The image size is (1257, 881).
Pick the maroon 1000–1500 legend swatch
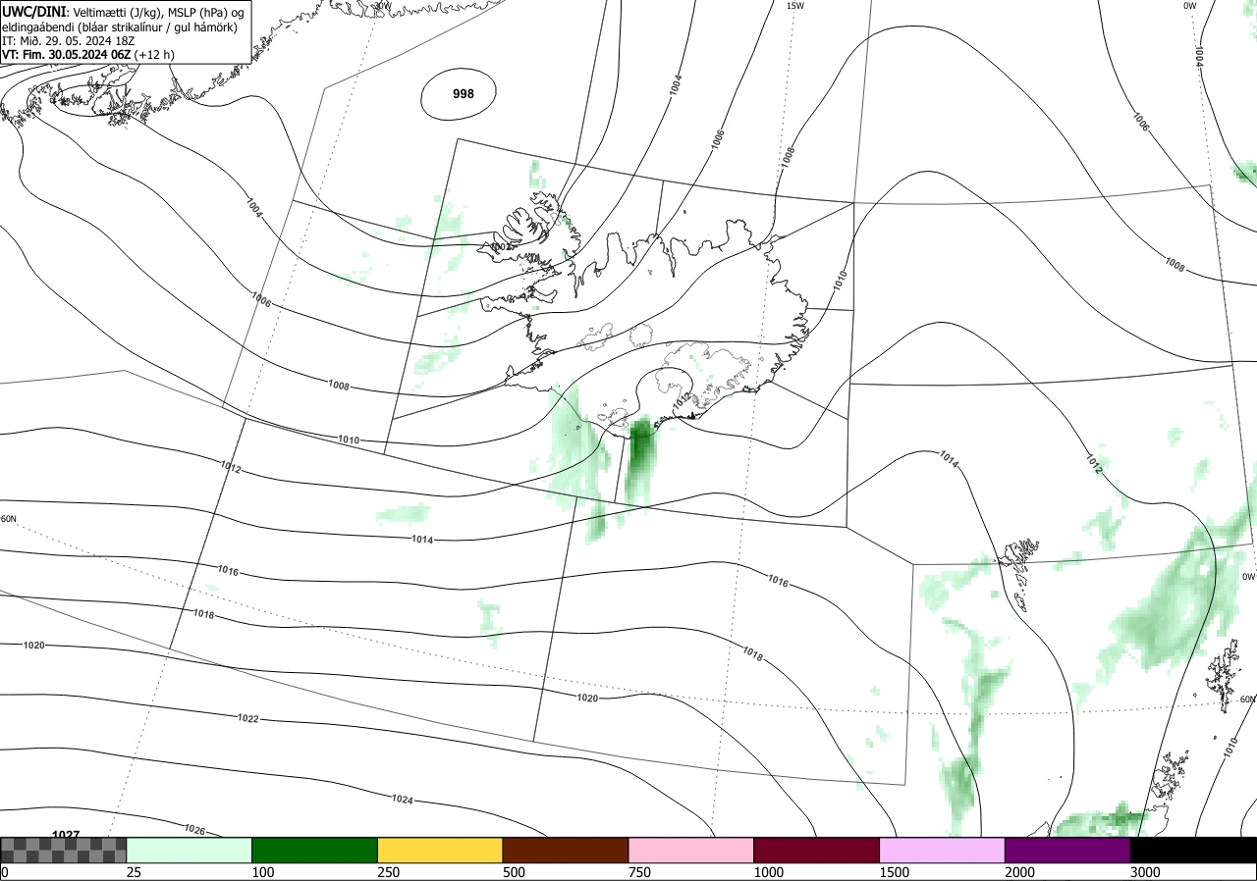[817, 850]
